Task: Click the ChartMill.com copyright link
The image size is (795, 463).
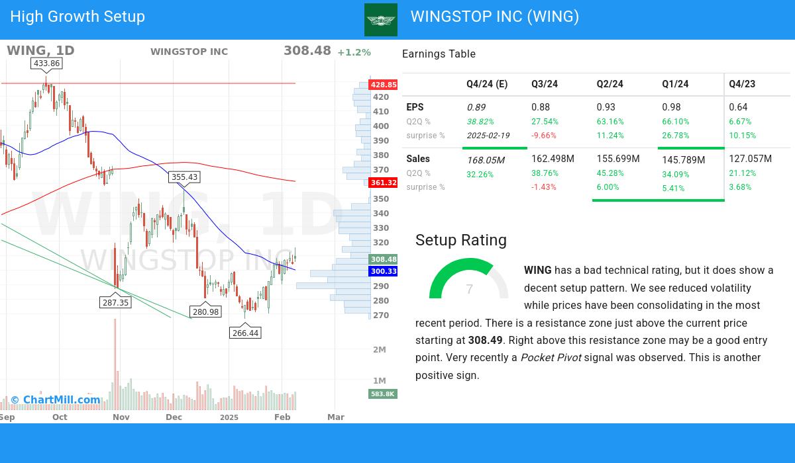Action: pyautogui.click(x=55, y=400)
